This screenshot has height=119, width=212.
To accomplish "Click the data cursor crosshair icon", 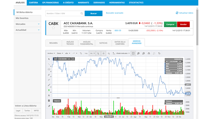I will tap(109, 53).
